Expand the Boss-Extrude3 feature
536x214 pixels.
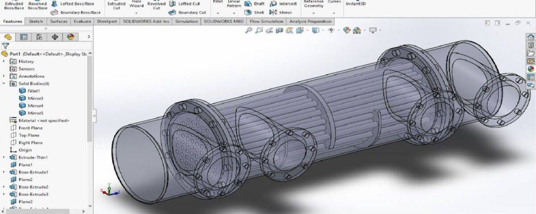tap(4, 194)
